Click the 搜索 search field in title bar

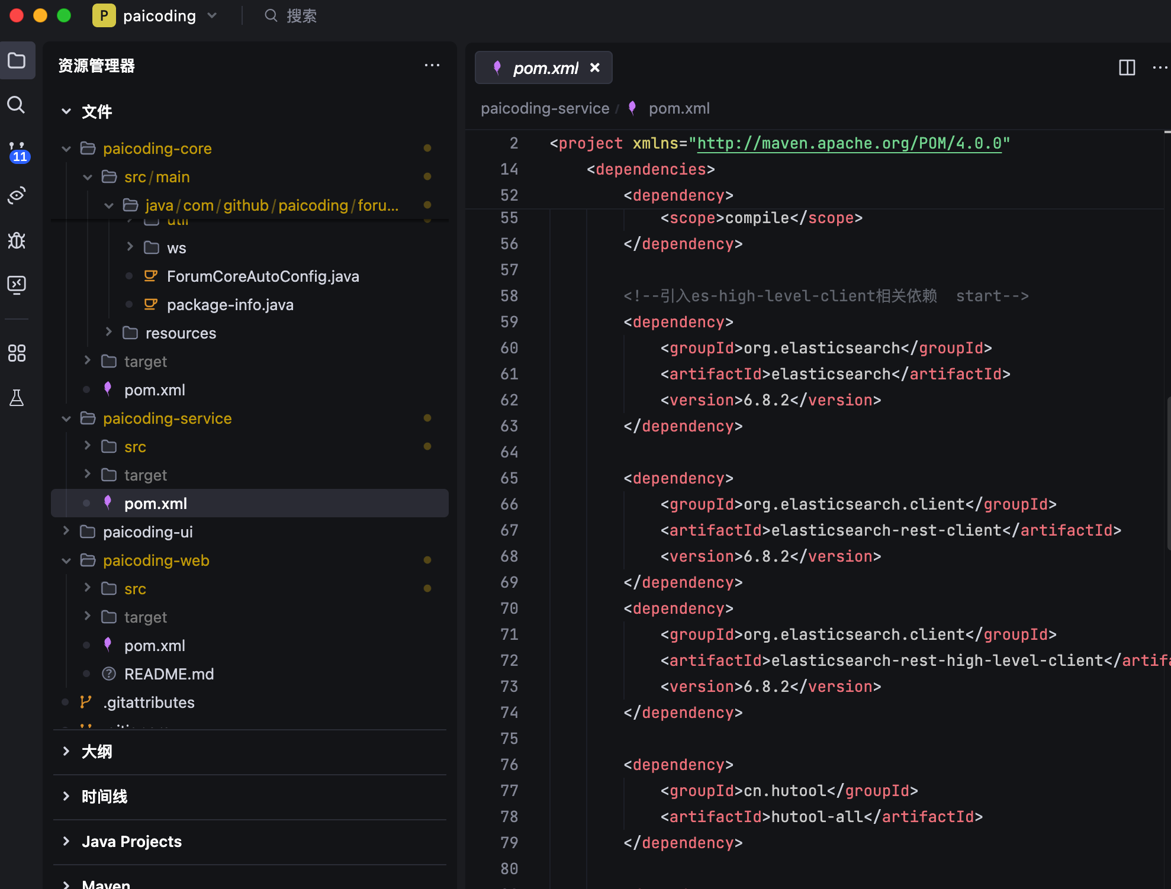pyautogui.click(x=301, y=16)
